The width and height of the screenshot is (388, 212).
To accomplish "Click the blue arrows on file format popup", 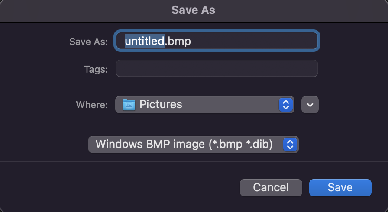I will tap(290, 145).
